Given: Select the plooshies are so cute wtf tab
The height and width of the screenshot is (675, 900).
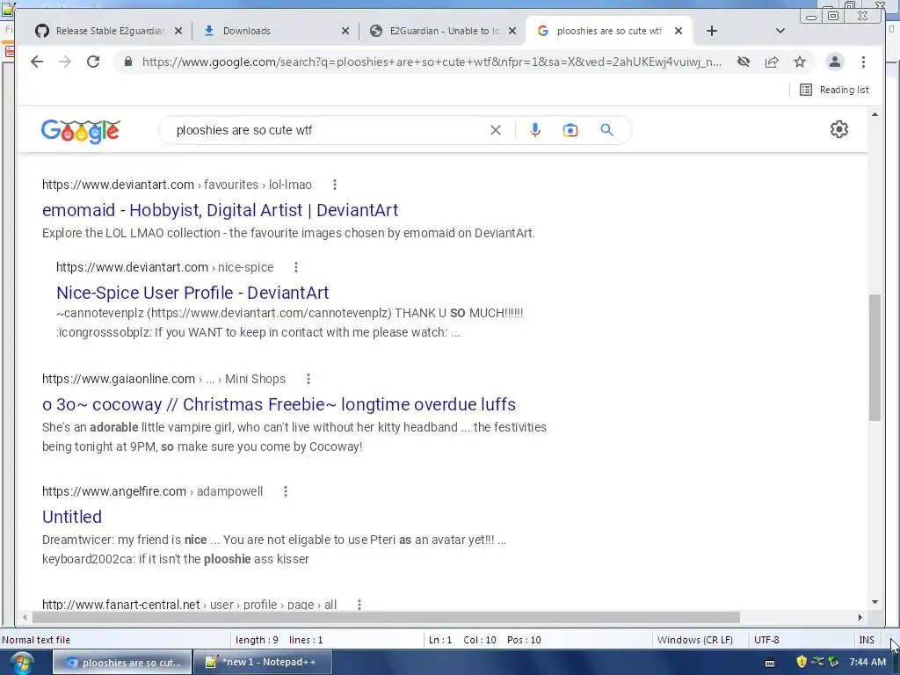Looking at the screenshot, I should point(610,31).
